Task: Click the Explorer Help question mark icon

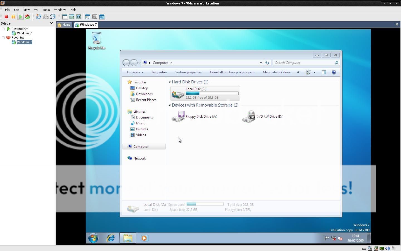Action: pos(334,72)
